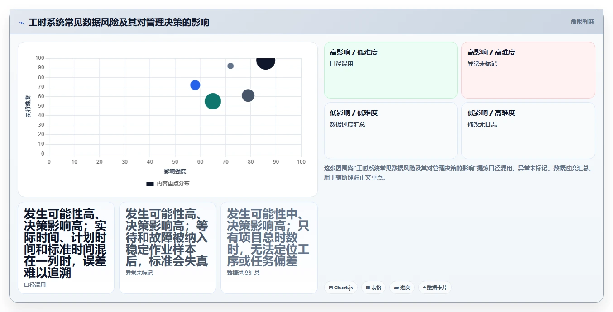Click the summary paragraph beginning 这张图围绕
Viewport: 613px width, 312px height.
458,173
